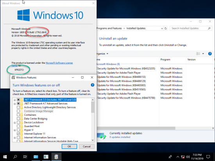Expand the Device Lockdown node
Screen dimensions: 215x161
(15, 123)
